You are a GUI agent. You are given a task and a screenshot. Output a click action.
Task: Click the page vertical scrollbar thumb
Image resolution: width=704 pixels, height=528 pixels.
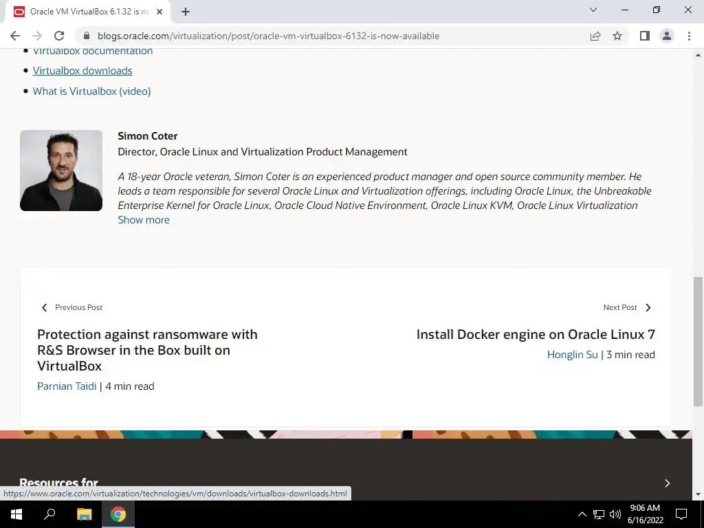click(698, 341)
